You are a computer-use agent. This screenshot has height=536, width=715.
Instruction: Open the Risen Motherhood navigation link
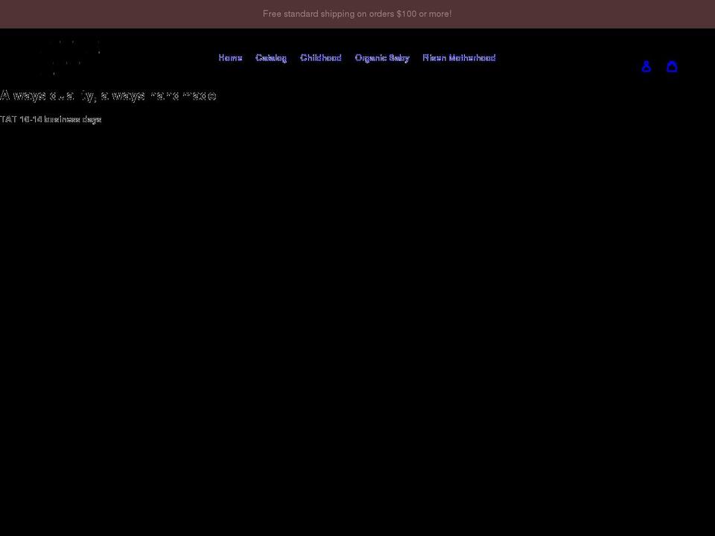[x=459, y=57]
